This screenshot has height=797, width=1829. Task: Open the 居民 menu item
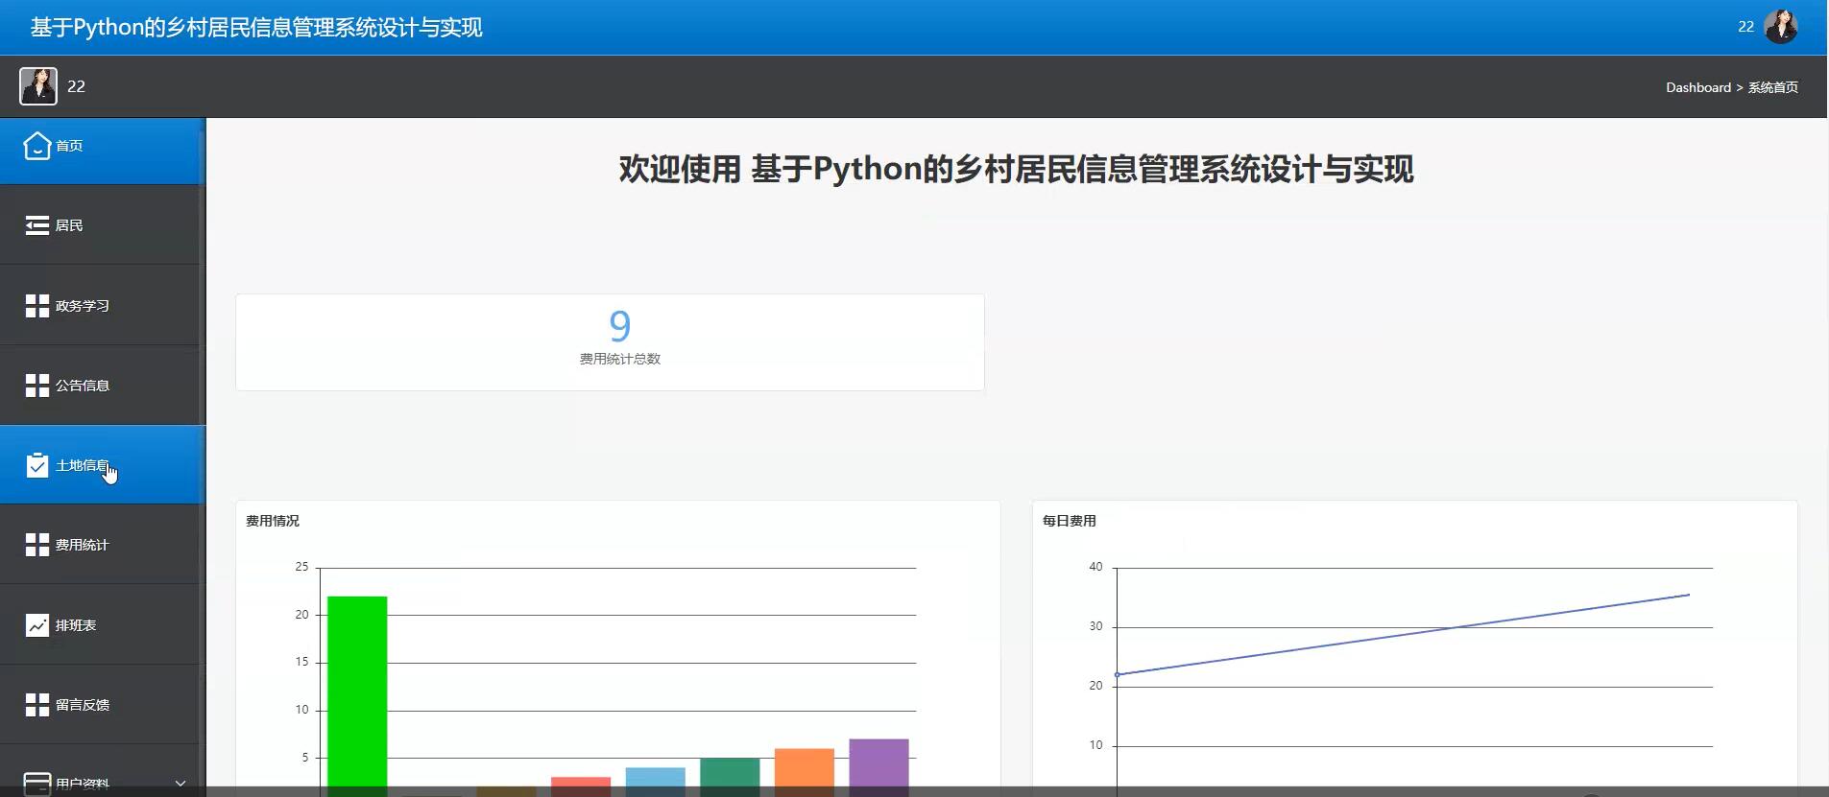point(103,225)
